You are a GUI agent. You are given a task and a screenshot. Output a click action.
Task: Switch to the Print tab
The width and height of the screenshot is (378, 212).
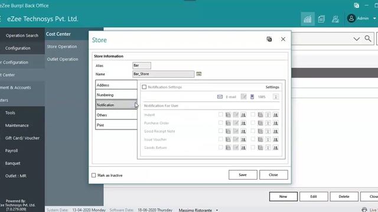[x=116, y=125]
